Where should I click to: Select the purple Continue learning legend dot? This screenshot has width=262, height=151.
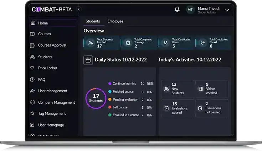click(x=110, y=83)
